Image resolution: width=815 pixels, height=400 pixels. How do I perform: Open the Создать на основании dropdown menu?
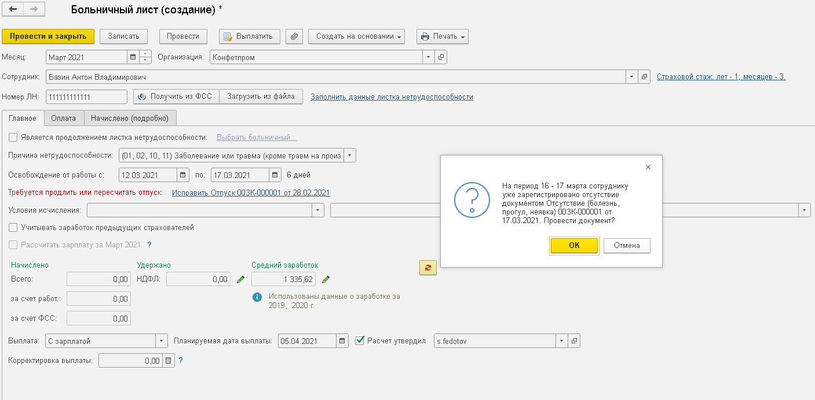tap(356, 36)
